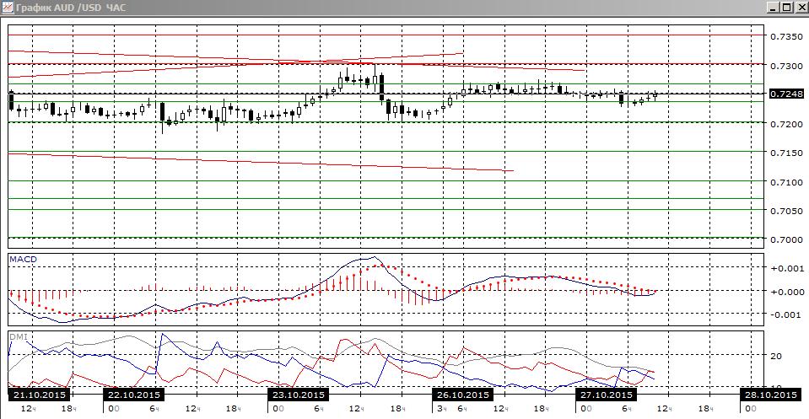Viewport: 809px width, 419px height.
Task: Click the DMI scale value 20
Action: (x=776, y=356)
